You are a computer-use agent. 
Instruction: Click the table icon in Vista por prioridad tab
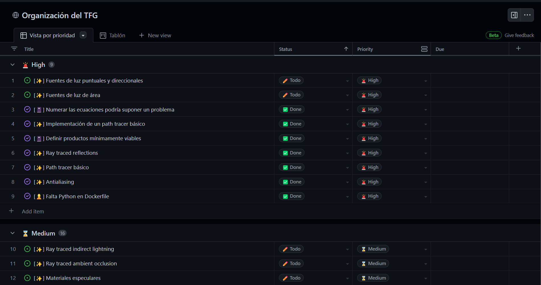pos(24,36)
